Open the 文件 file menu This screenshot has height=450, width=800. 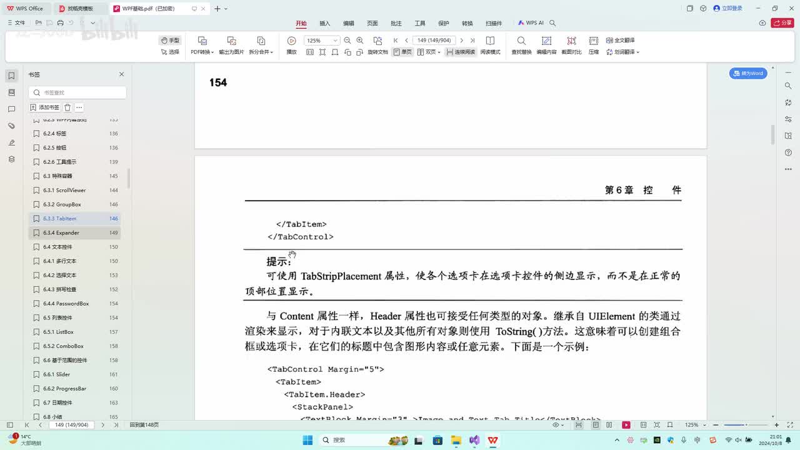pos(16,23)
